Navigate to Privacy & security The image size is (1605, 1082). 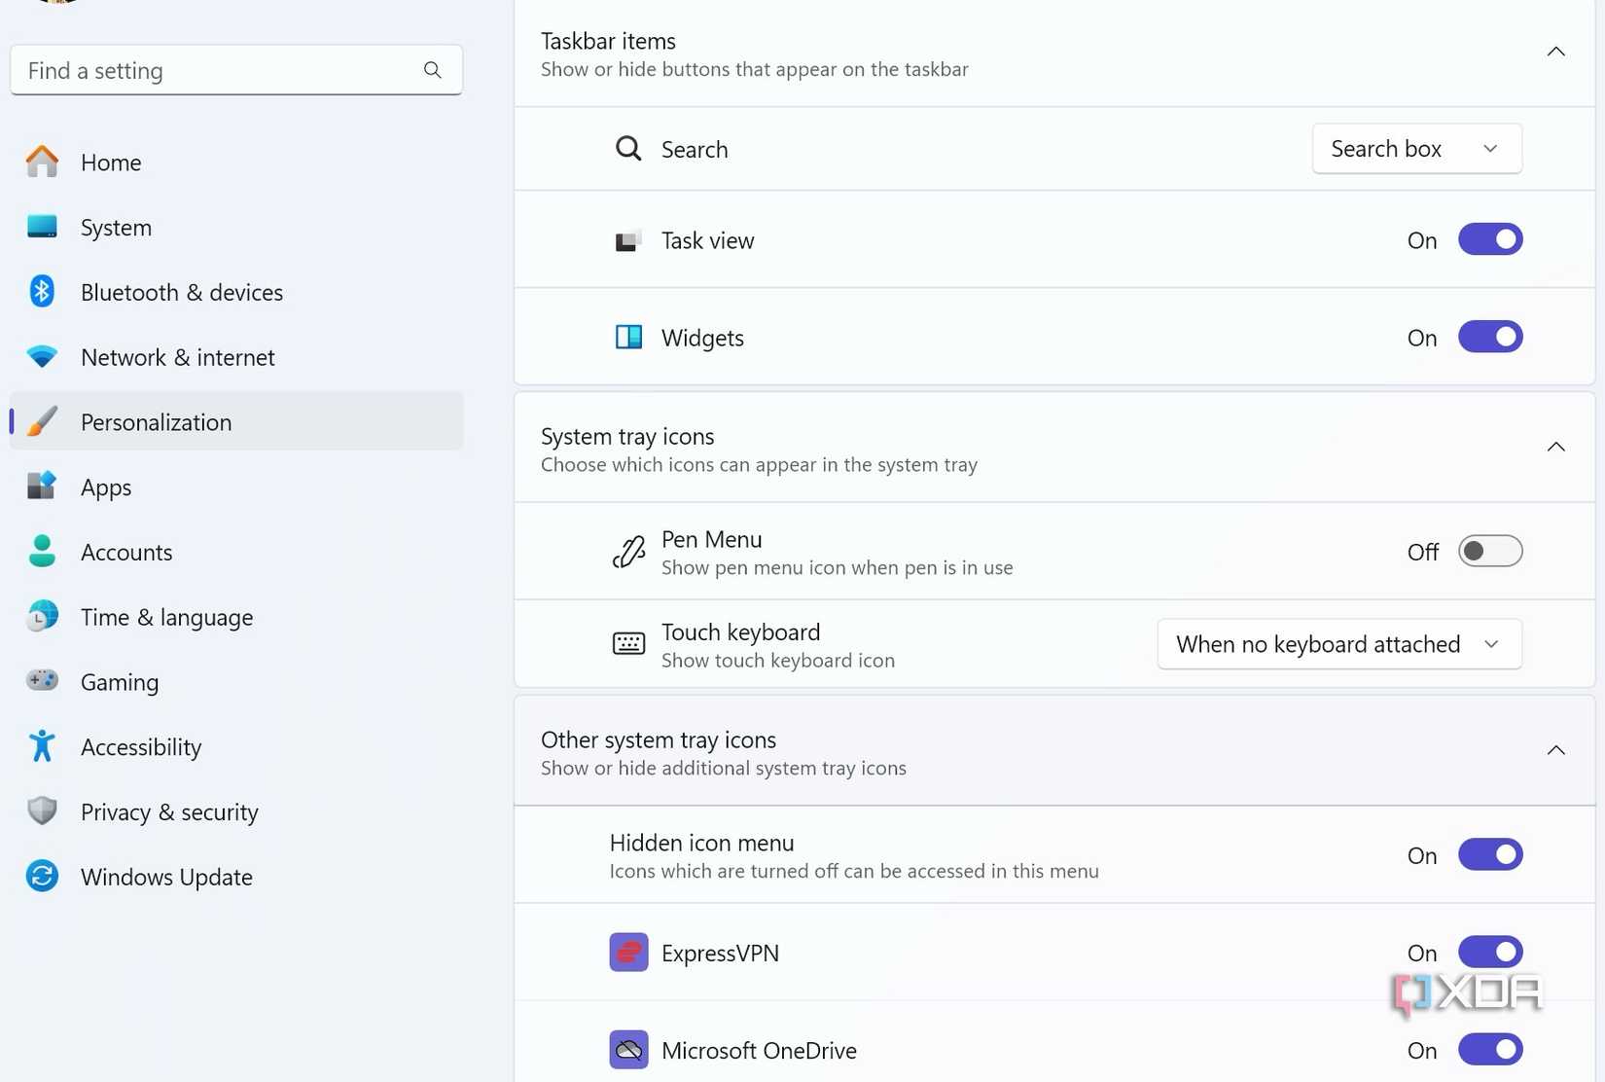pos(169,811)
